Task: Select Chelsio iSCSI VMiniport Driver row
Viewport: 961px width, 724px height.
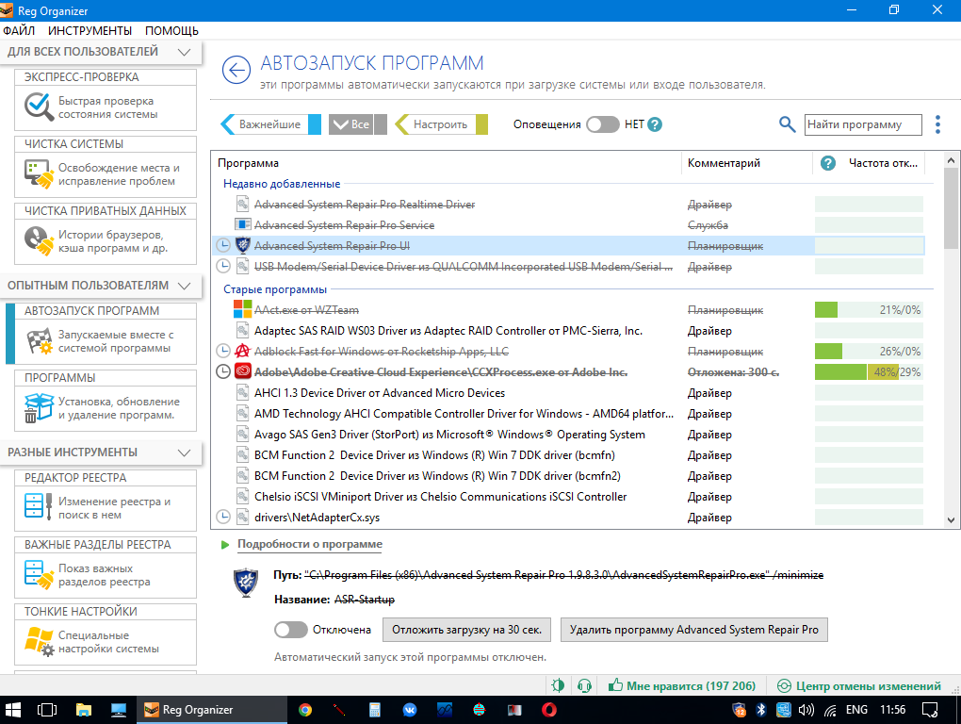Action: pos(567,497)
